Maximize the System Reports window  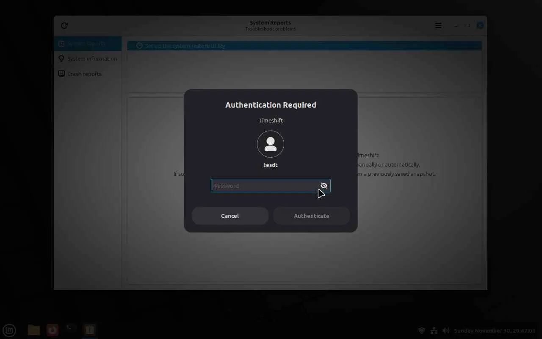coord(468,25)
